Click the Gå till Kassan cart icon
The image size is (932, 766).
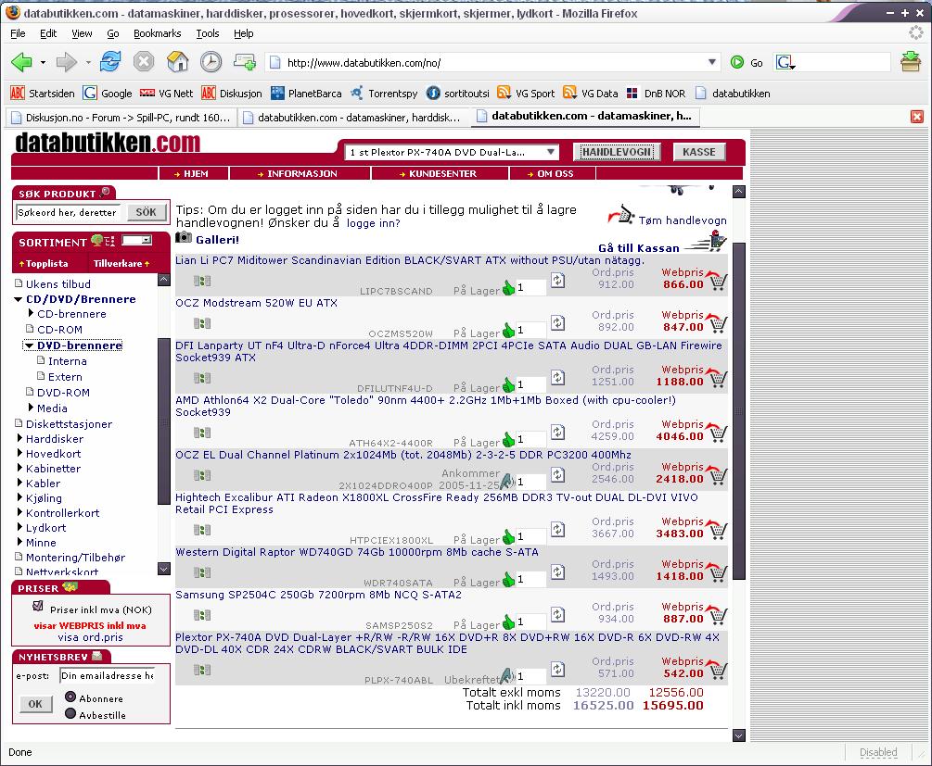pyautogui.click(x=706, y=241)
